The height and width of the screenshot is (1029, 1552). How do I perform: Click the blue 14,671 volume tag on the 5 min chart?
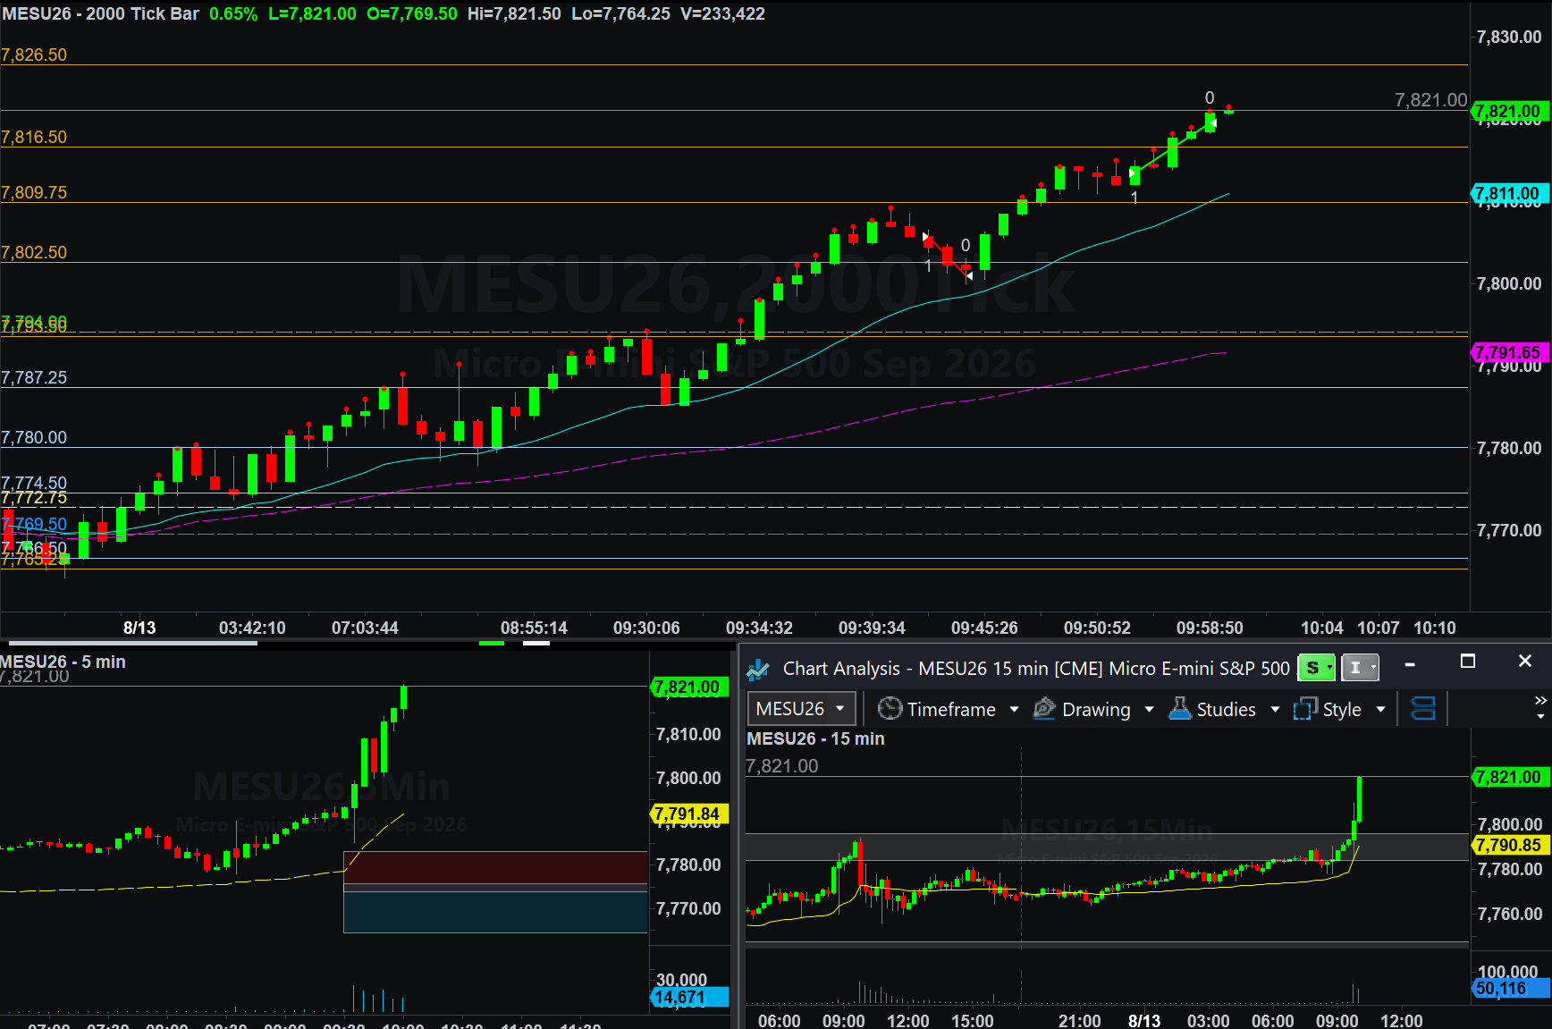(x=689, y=997)
